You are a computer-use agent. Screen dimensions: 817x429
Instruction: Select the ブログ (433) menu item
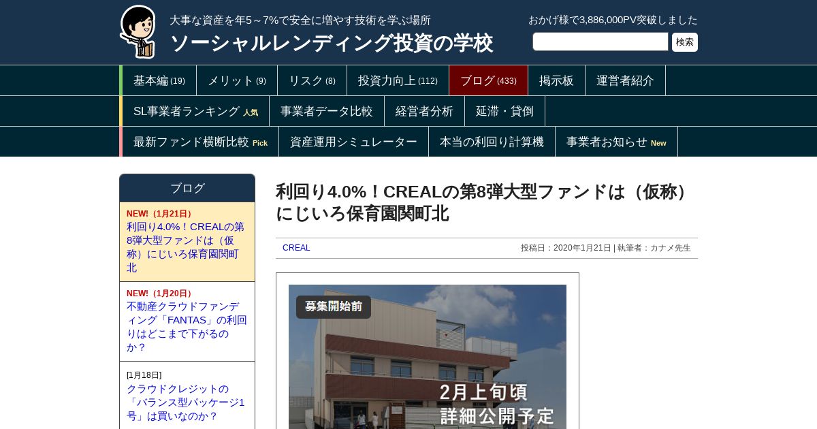489,80
